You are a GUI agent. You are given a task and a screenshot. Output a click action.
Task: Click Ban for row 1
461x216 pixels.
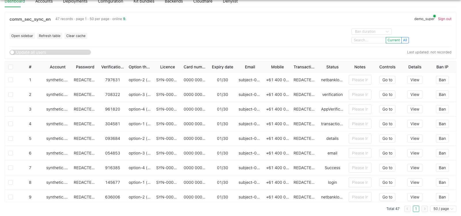click(x=442, y=80)
